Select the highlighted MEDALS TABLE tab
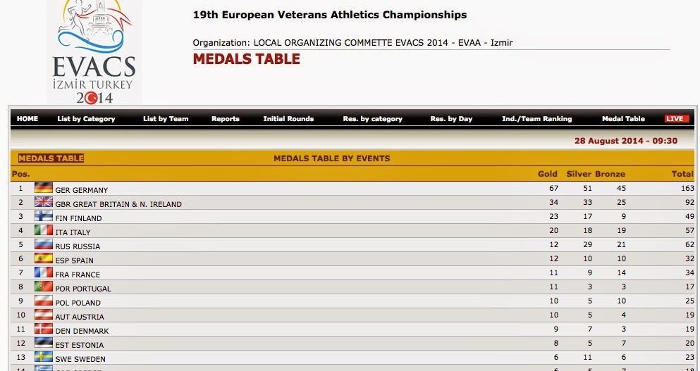The width and height of the screenshot is (700, 371). [x=51, y=158]
